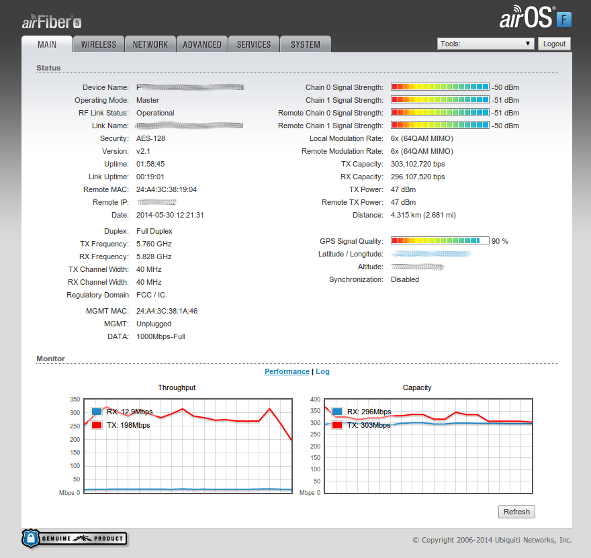Open the Log monitor link
The image size is (591, 558).
(322, 371)
